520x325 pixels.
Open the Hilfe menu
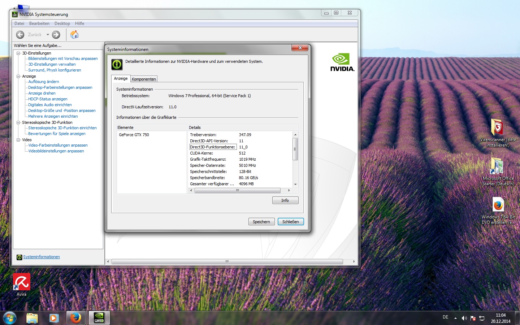point(79,23)
